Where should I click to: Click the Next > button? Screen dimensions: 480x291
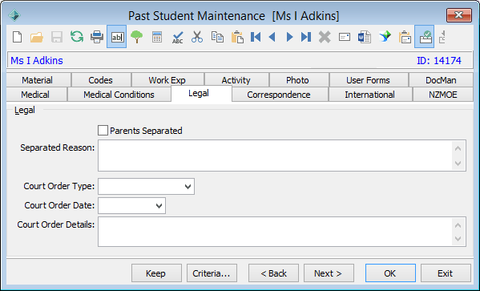329,273
